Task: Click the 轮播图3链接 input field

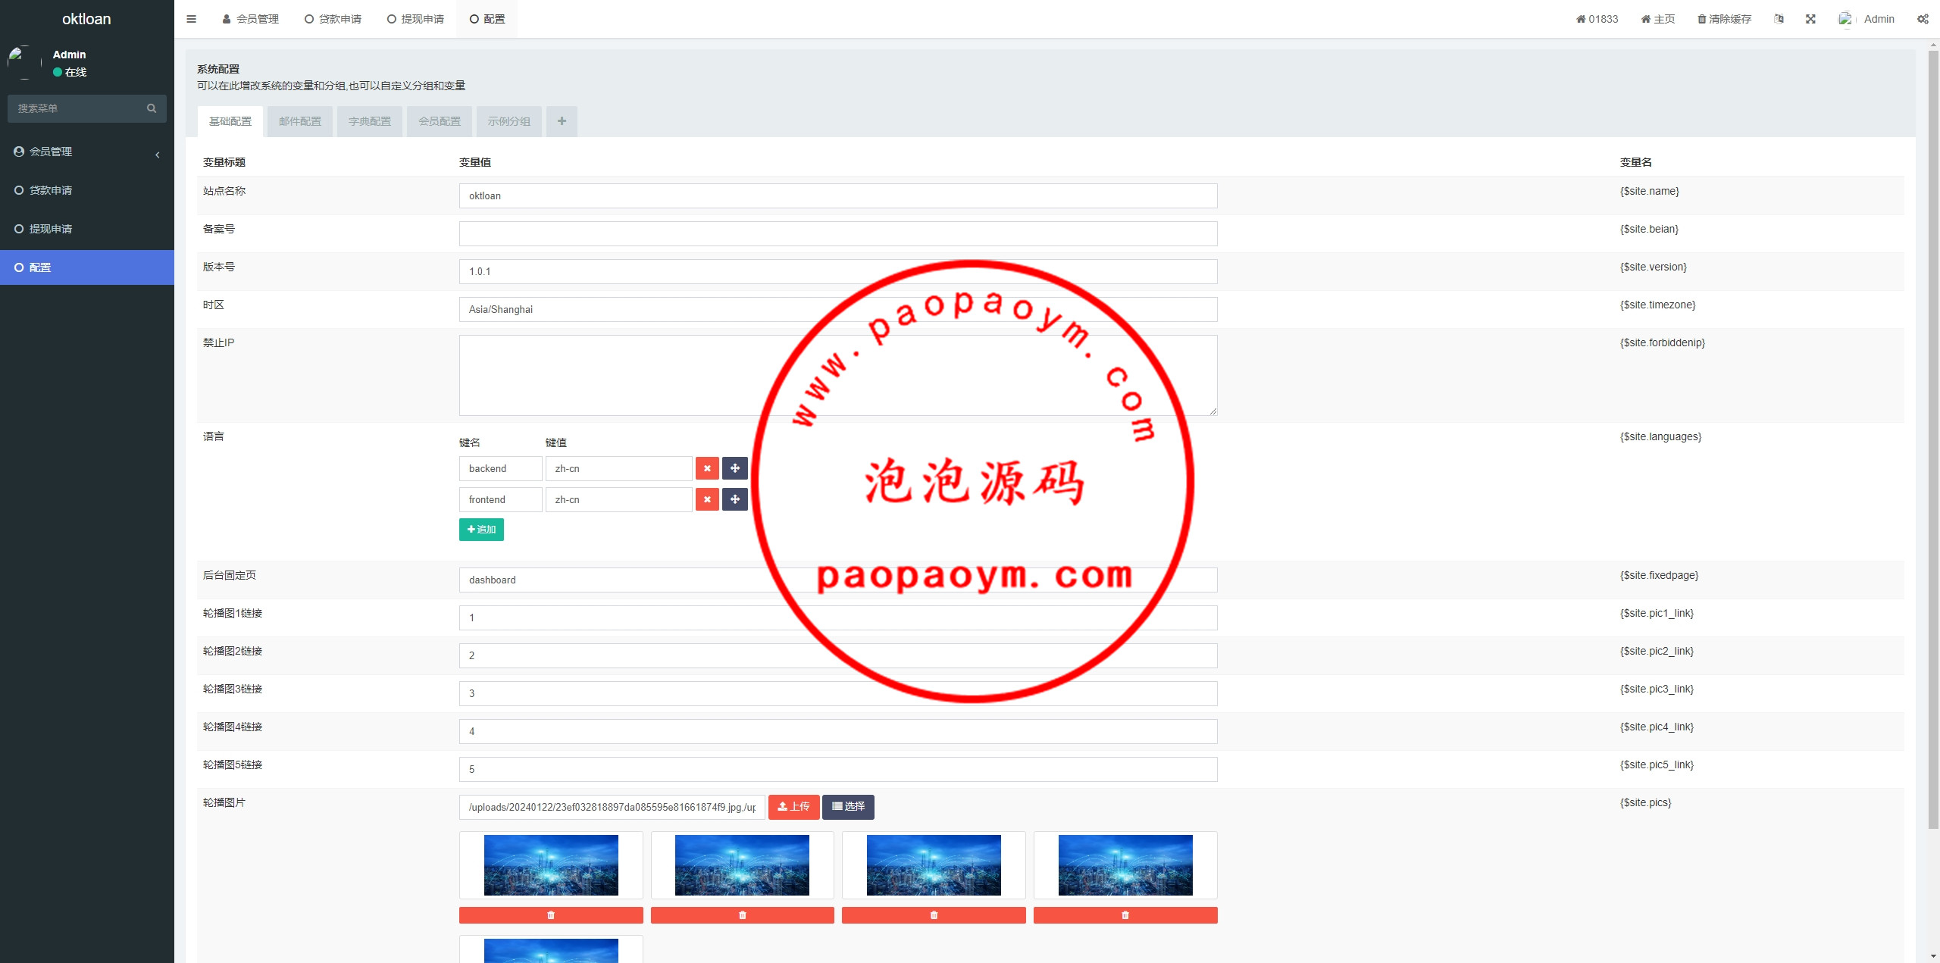Action: 838,693
